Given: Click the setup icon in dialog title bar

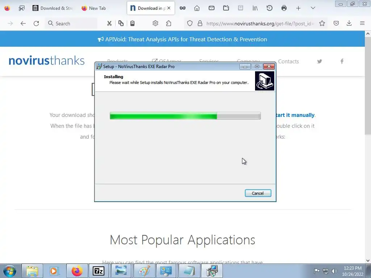Looking at the screenshot, I should pos(99,67).
